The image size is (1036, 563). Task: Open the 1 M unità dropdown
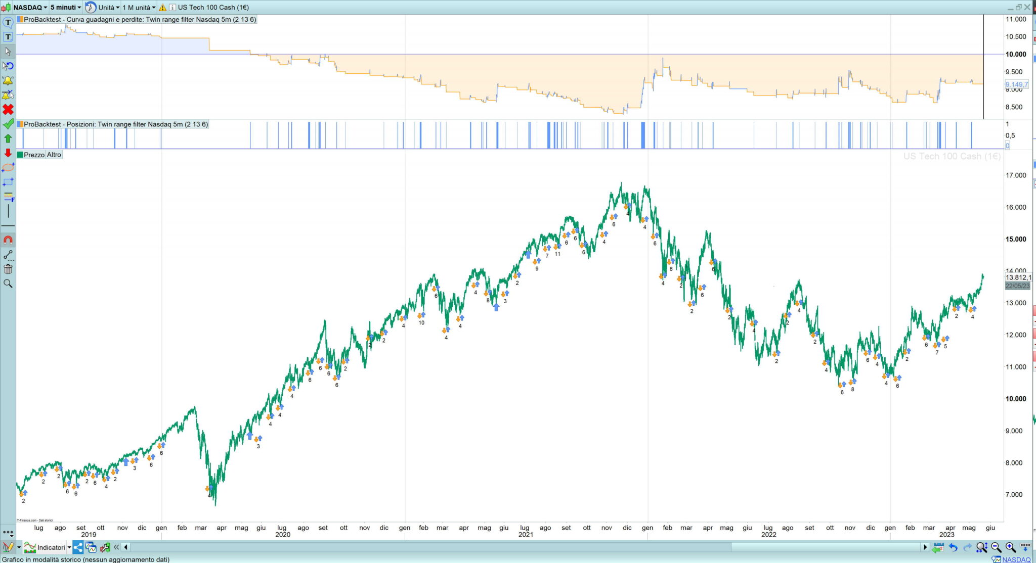click(139, 7)
